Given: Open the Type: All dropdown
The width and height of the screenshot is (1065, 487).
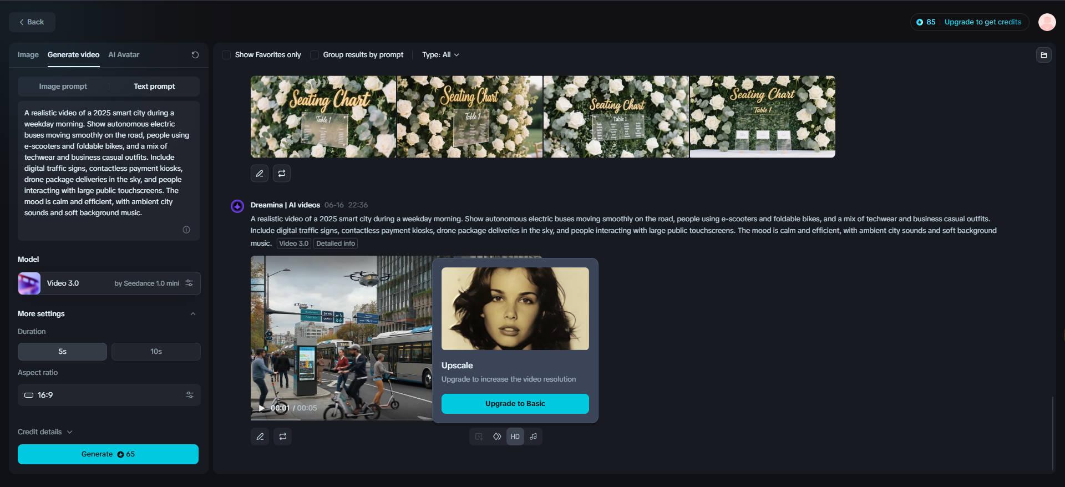Looking at the screenshot, I should [x=440, y=55].
